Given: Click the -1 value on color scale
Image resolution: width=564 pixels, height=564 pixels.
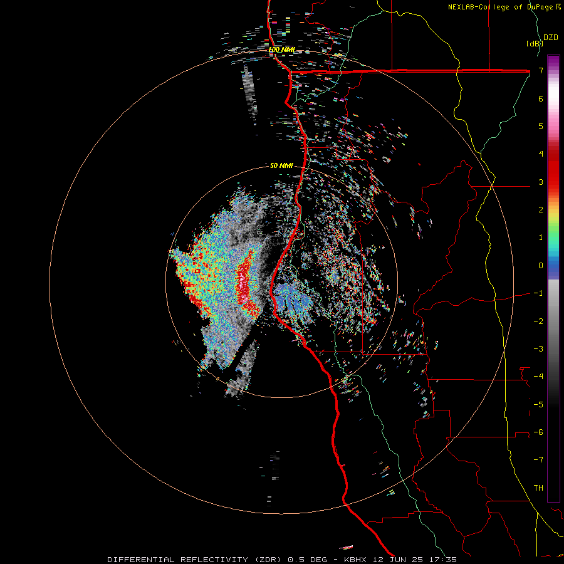Looking at the screenshot, I should (538, 293).
